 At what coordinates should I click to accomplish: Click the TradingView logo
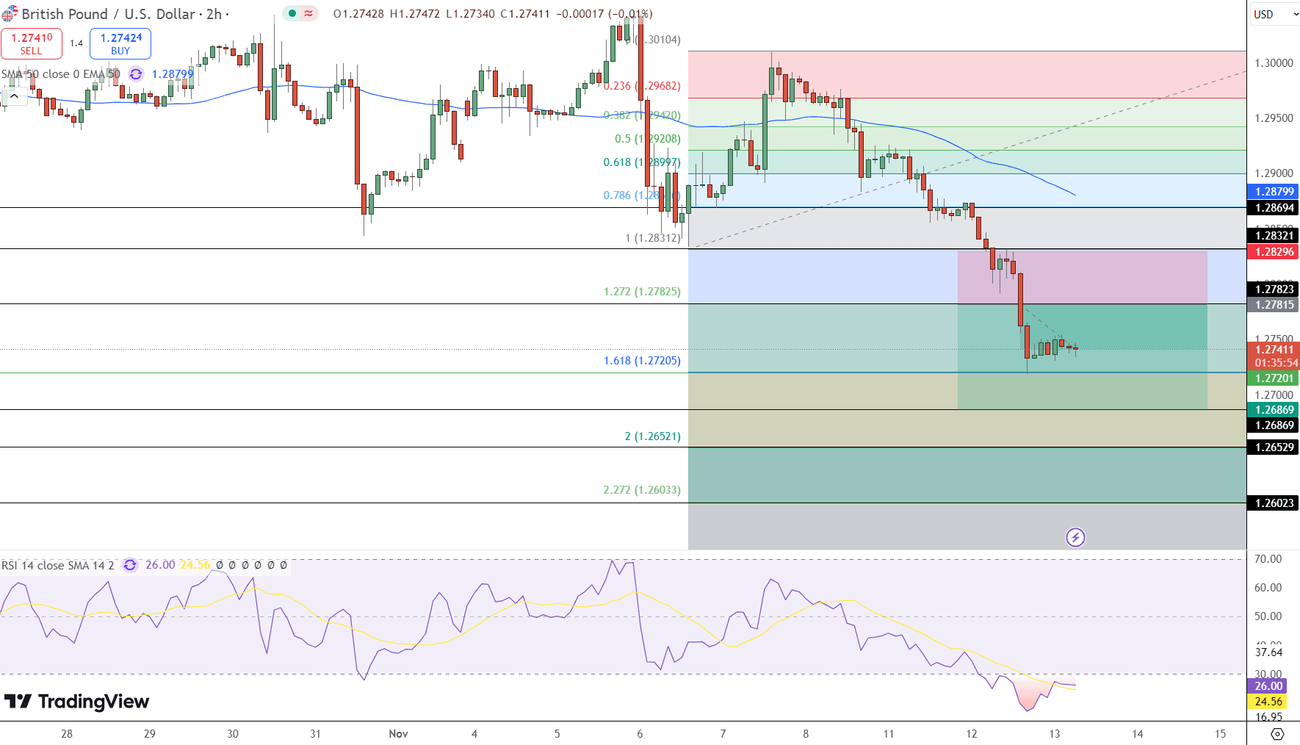click(76, 702)
